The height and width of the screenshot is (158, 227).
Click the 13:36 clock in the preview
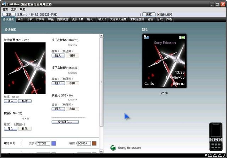click(x=180, y=72)
